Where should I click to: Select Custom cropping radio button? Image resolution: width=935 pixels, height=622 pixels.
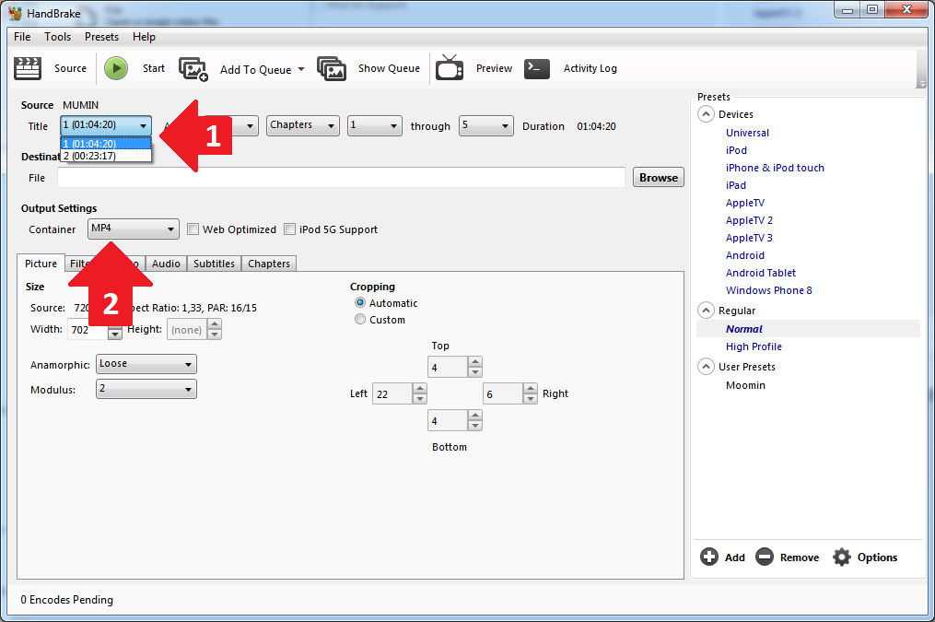point(360,319)
